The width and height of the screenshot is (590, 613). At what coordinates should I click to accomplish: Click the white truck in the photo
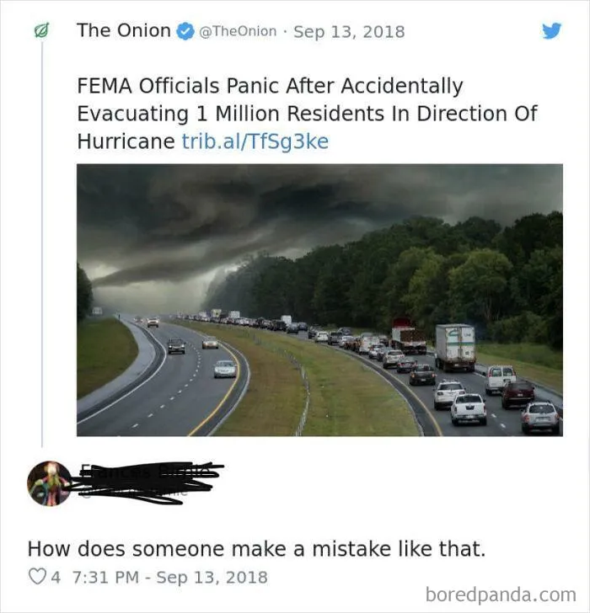(x=455, y=347)
